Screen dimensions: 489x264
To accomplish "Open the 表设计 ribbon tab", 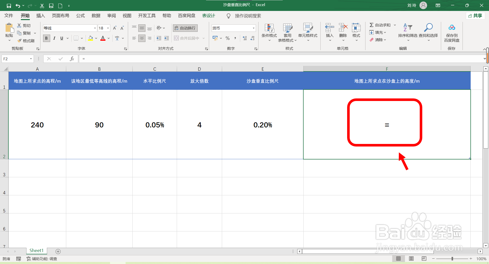I will click(x=208, y=16).
